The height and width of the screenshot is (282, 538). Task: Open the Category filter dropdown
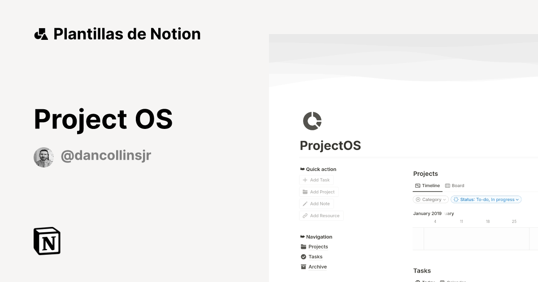pyautogui.click(x=430, y=199)
